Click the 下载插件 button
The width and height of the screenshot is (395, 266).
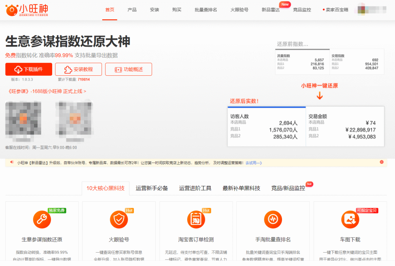click(x=29, y=69)
